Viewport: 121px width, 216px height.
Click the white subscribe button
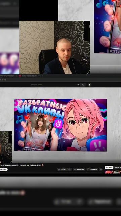tap(3, 169)
